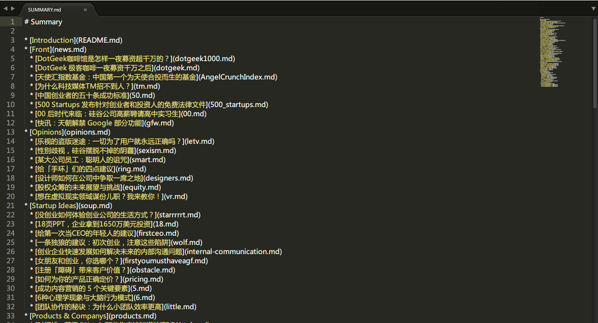Click the [Opinions] entry text
598x323 pixels.
46,132
